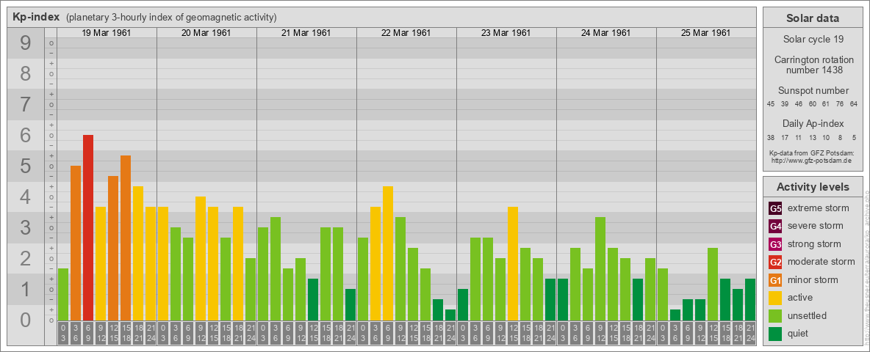Click the G5 extreme storm badge
Viewport: 870px width, 352px height.
tap(775, 209)
